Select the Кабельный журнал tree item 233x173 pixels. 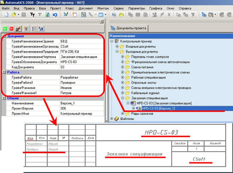[145, 93]
